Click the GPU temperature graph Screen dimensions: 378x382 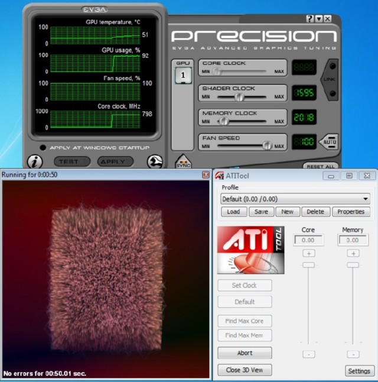[x=95, y=35]
